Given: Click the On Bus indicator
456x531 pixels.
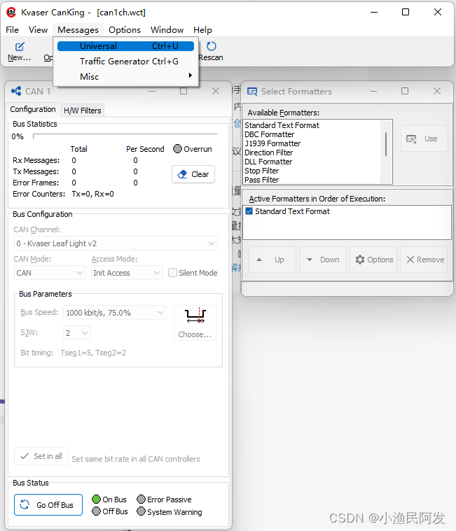Looking at the screenshot, I should [96, 499].
